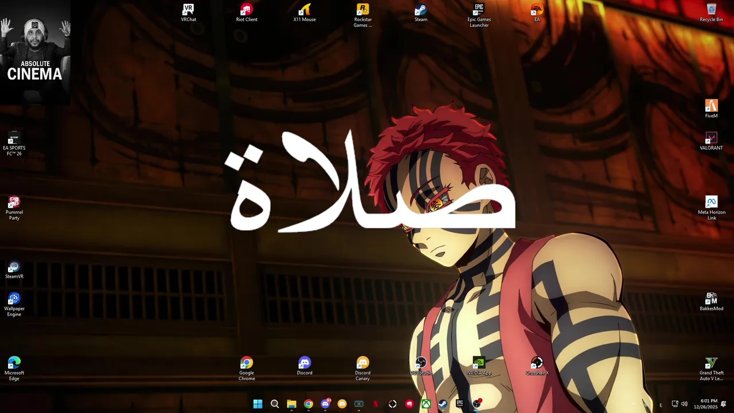Select the NVIDIA App desktop icon

(x=479, y=366)
